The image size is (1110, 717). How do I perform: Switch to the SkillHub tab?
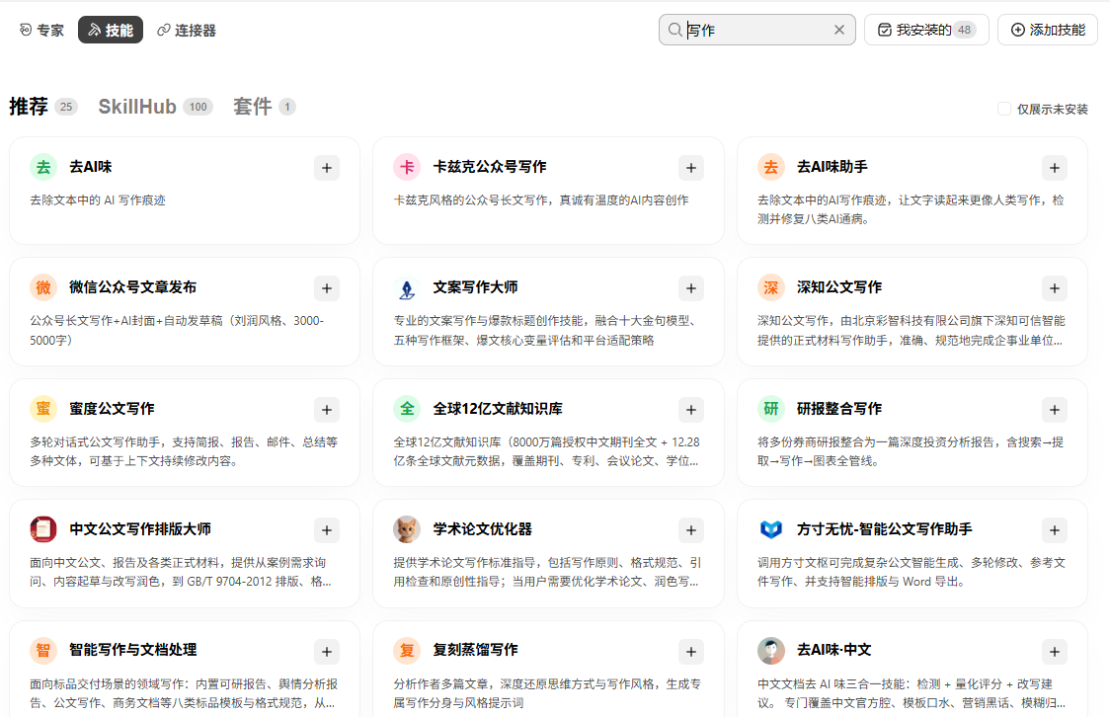[x=155, y=107]
